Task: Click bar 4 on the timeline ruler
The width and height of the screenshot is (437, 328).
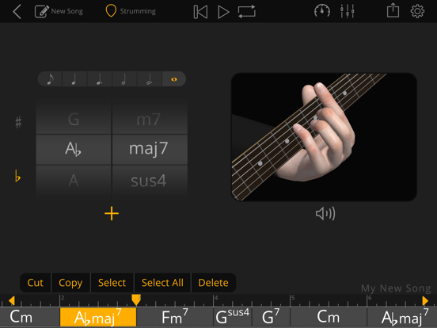Action: click(x=216, y=298)
